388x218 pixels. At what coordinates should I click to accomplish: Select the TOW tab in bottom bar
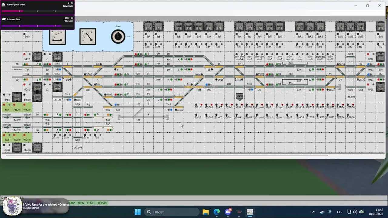81,203
